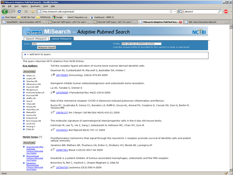This screenshot has height=175, width=233.
Task: Click the MiSearch logo in the banner
Action: point(32,32)
